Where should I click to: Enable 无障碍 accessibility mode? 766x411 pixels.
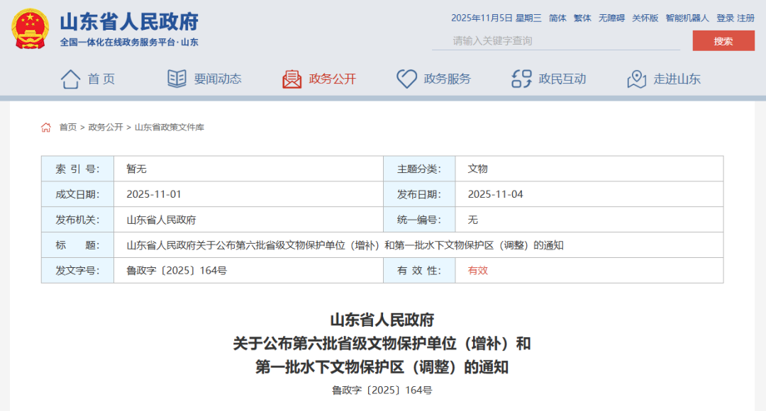[611, 18]
